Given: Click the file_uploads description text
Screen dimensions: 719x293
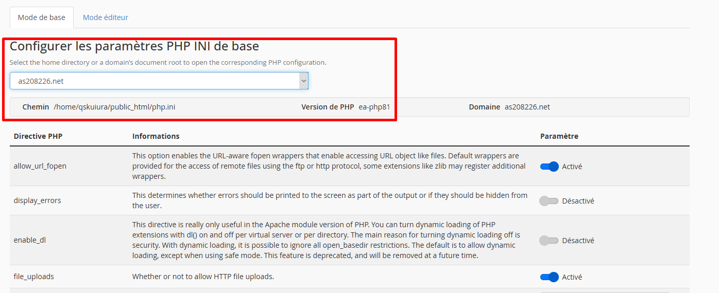Looking at the screenshot, I should [x=203, y=277].
